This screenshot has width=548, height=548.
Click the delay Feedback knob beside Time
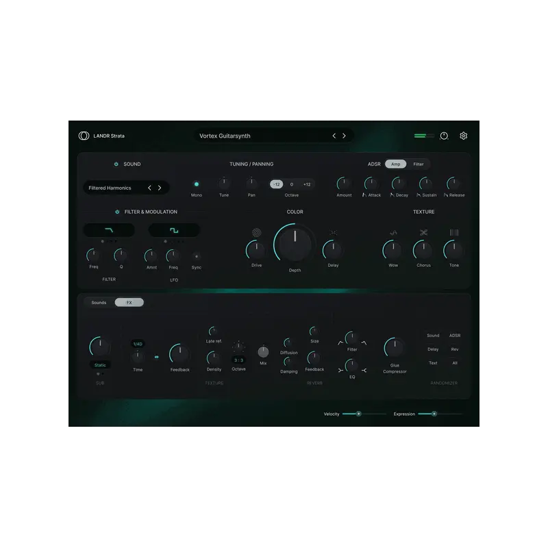tap(179, 354)
